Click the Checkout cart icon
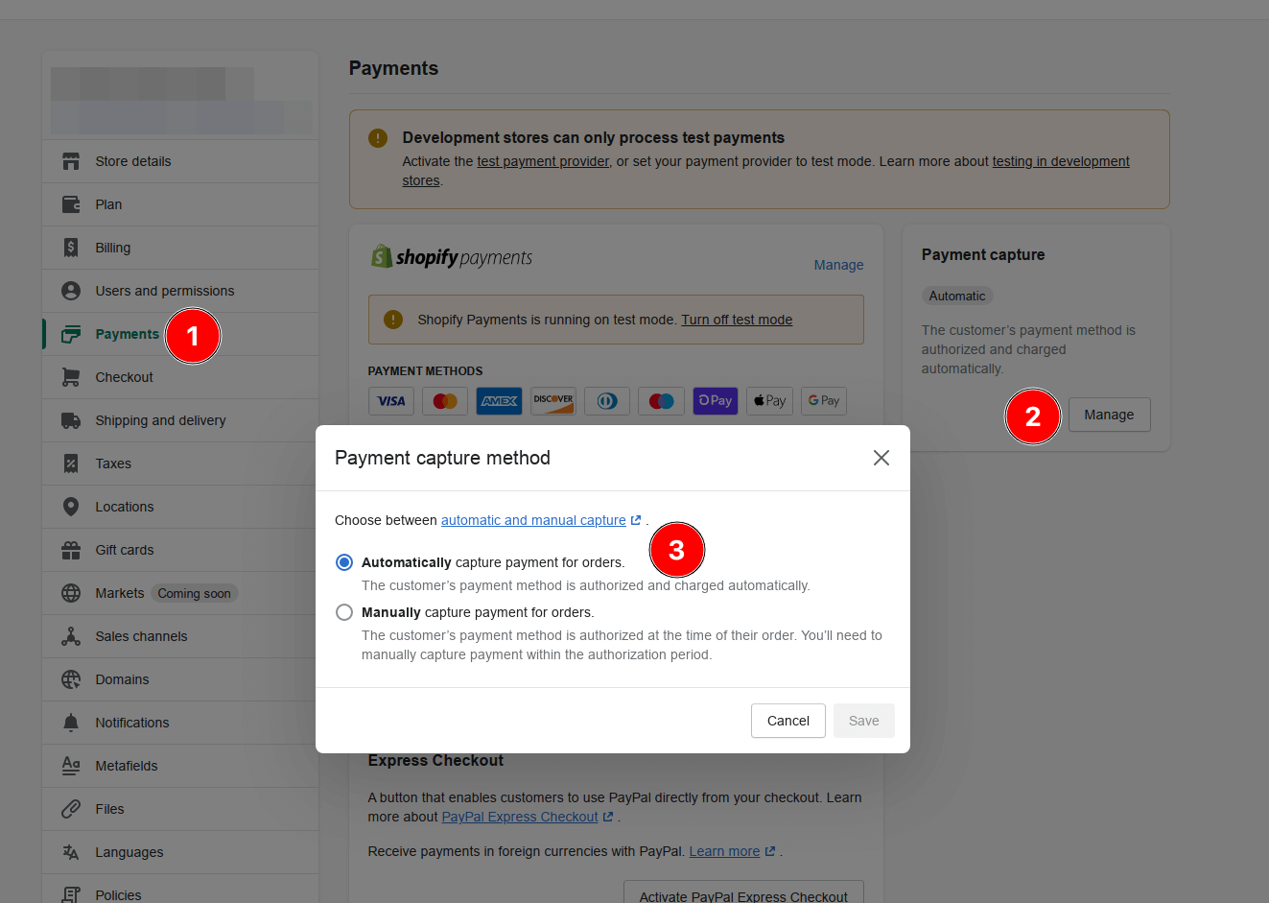Image resolution: width=1269 pixels, height=903 pixels. 71,377
